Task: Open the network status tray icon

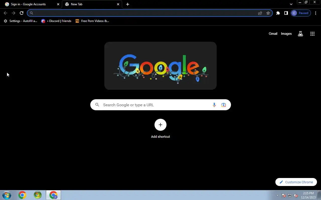Action: click(x=290, y=195)
